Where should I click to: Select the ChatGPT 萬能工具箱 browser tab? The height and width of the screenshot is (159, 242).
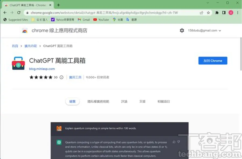[x=28, y=5]
